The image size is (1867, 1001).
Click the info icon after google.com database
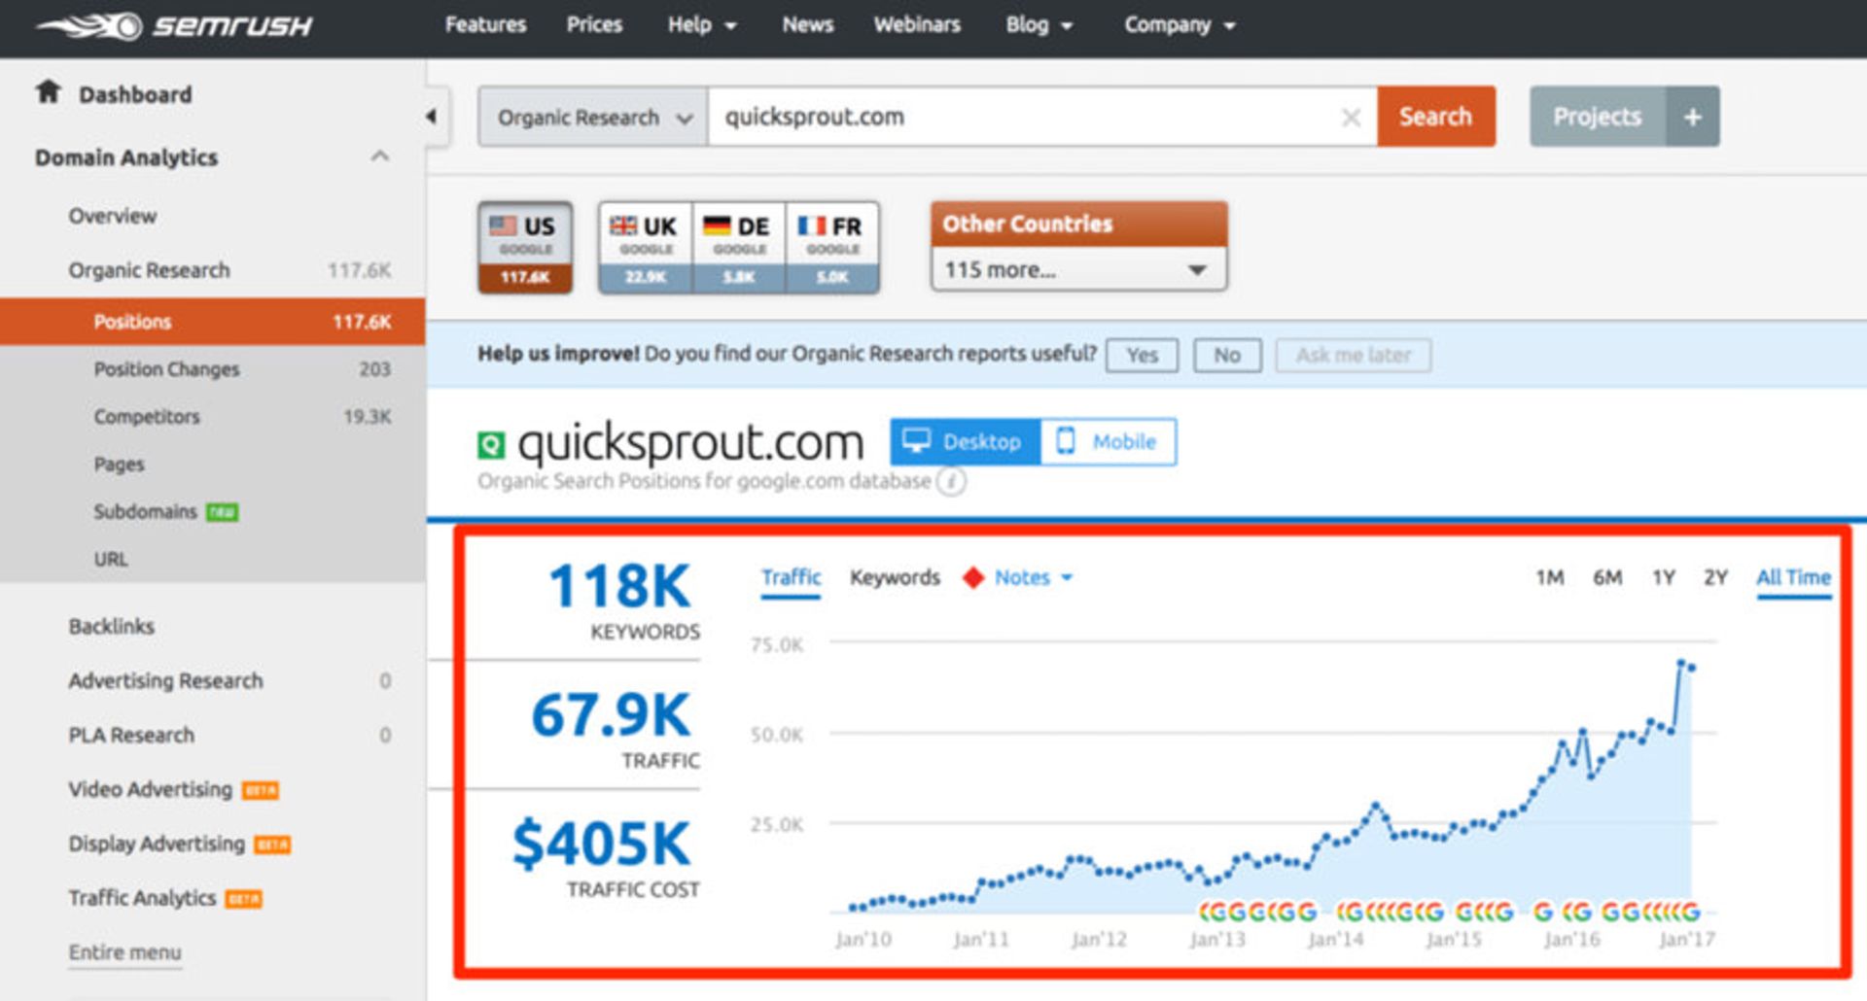pyautogui.click(x=951, y=481)
